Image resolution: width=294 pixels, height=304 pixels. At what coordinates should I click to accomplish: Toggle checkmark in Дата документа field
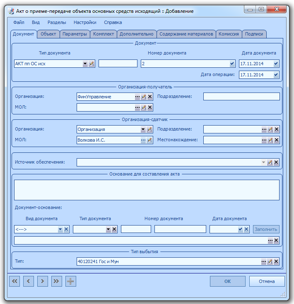[276, 64]
